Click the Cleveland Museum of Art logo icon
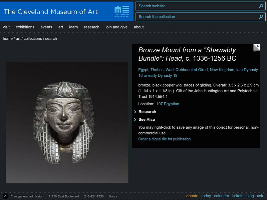The width and height of the screenshot is (267, 200). 121,11
